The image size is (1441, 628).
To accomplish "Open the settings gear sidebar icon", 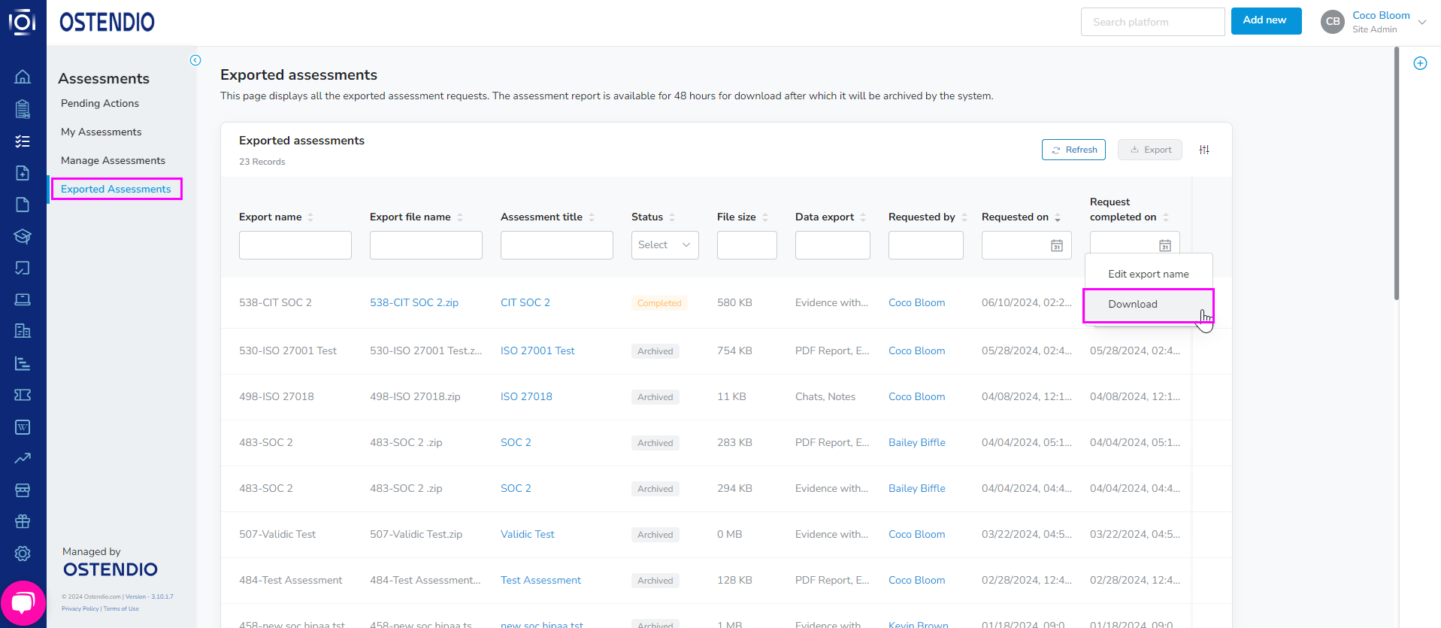I will pos(23,554).
